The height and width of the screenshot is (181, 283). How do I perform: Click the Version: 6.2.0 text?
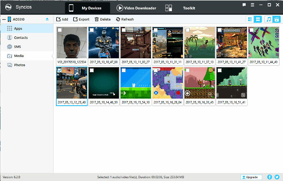(x=11, y=177)
